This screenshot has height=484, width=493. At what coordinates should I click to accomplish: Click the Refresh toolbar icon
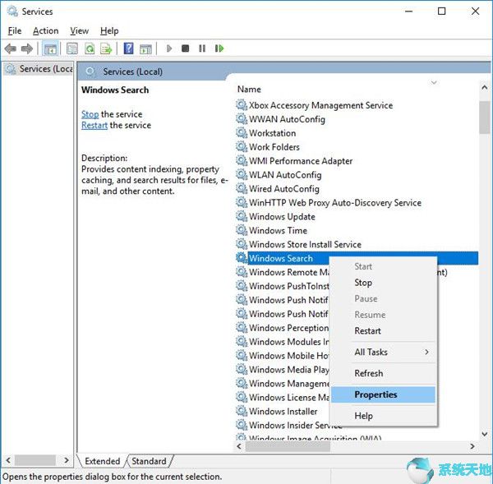89,48
